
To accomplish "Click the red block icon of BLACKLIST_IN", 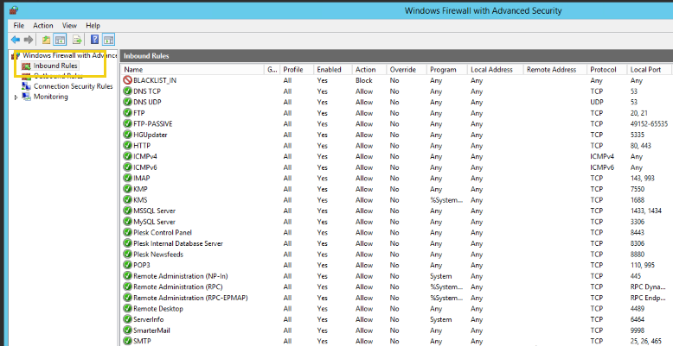I will (127, 80).
